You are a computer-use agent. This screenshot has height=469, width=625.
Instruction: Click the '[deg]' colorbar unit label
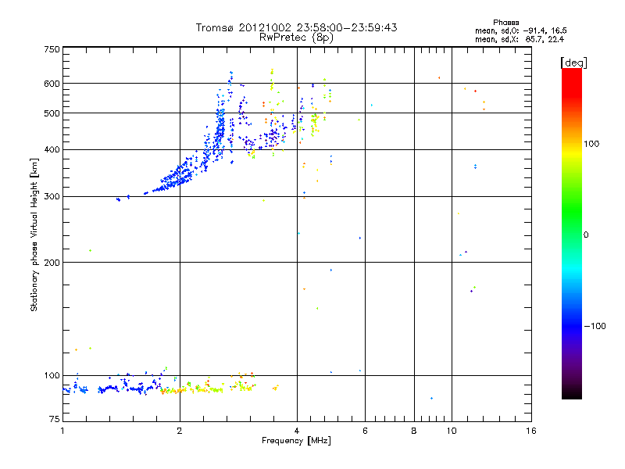pos(573,63)
